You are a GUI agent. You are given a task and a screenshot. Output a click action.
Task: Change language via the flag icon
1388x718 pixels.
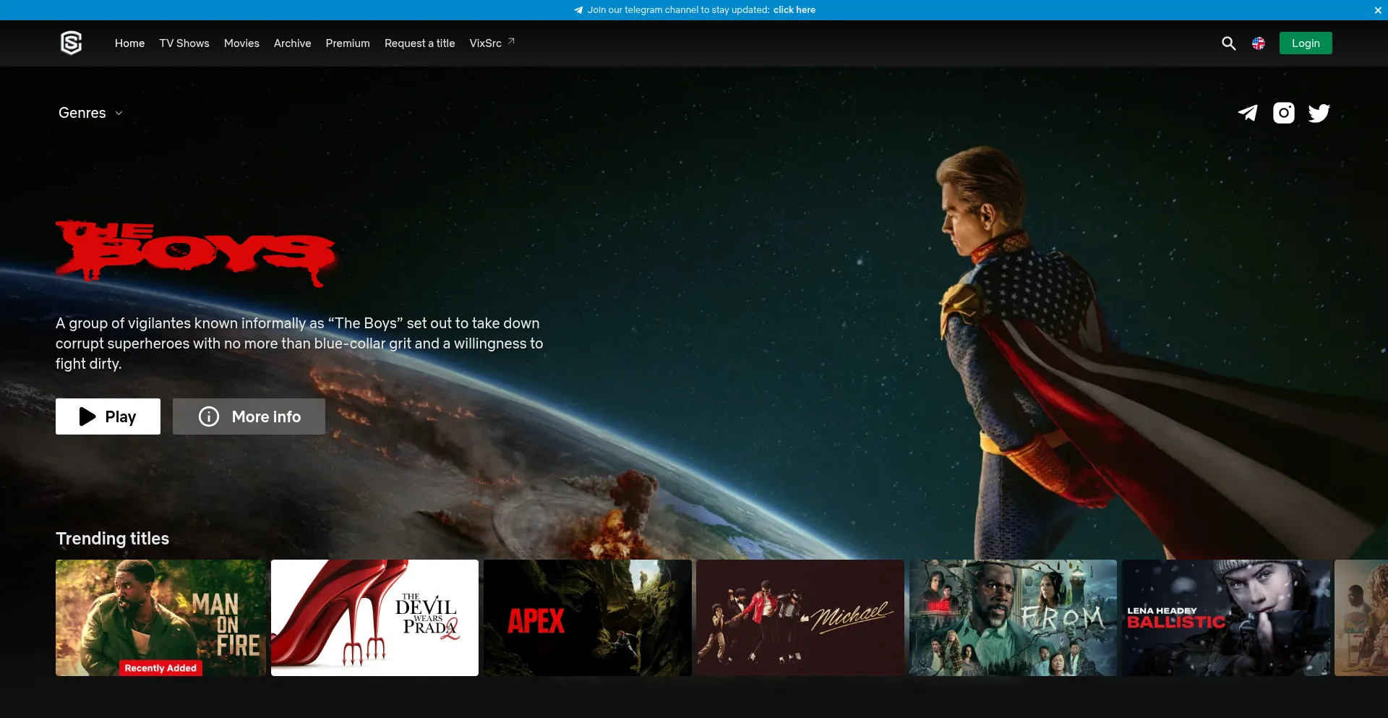(x=1259, y=43)
